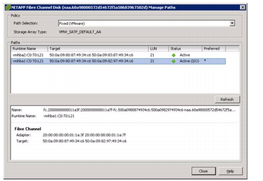263x181 pixels.
Task: Click the Close button
Action: pyautogui.click(x=204, y=171)
